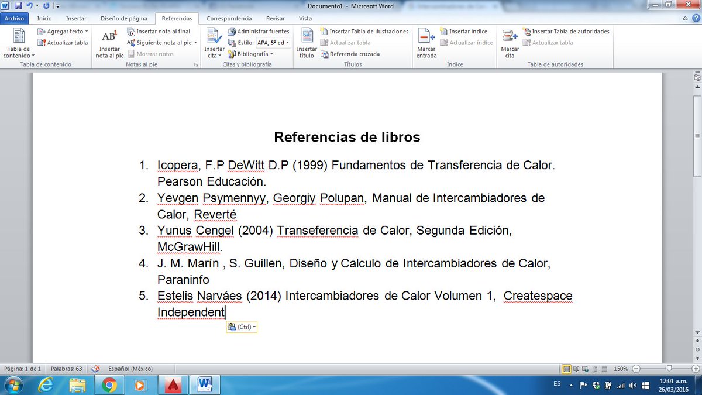Open the Notas al pie dialog launcher
The image size is (702, 395).
click(196, 64)
